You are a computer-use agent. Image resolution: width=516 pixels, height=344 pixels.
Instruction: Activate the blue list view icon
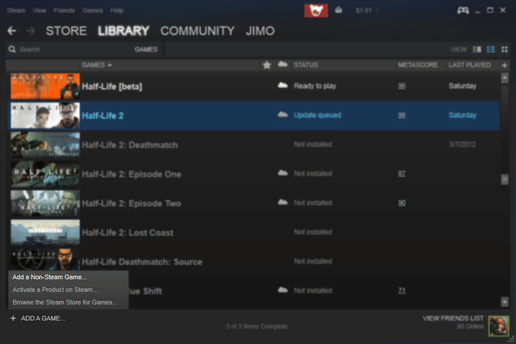tap(490, 49)
